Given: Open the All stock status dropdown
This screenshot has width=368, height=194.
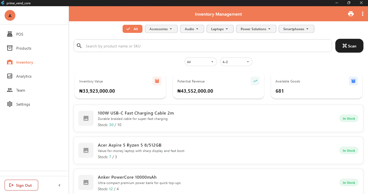Looking at the screenshot, I should [x=200, y=62].
